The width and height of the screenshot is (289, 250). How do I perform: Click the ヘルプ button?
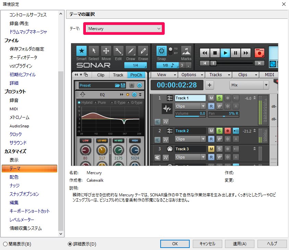pyautogui.click(x=272, y=244)
